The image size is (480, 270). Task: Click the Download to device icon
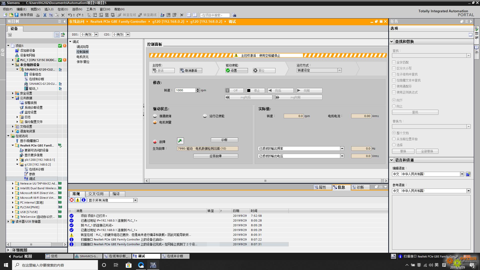pos(95,15)
